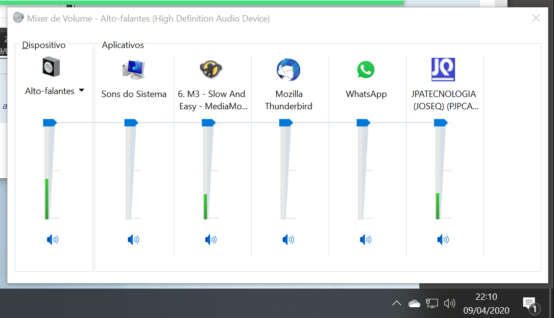Open the OneDrive cloud tray icon
The width and height of the screenshot is (554, 318).
414,304
